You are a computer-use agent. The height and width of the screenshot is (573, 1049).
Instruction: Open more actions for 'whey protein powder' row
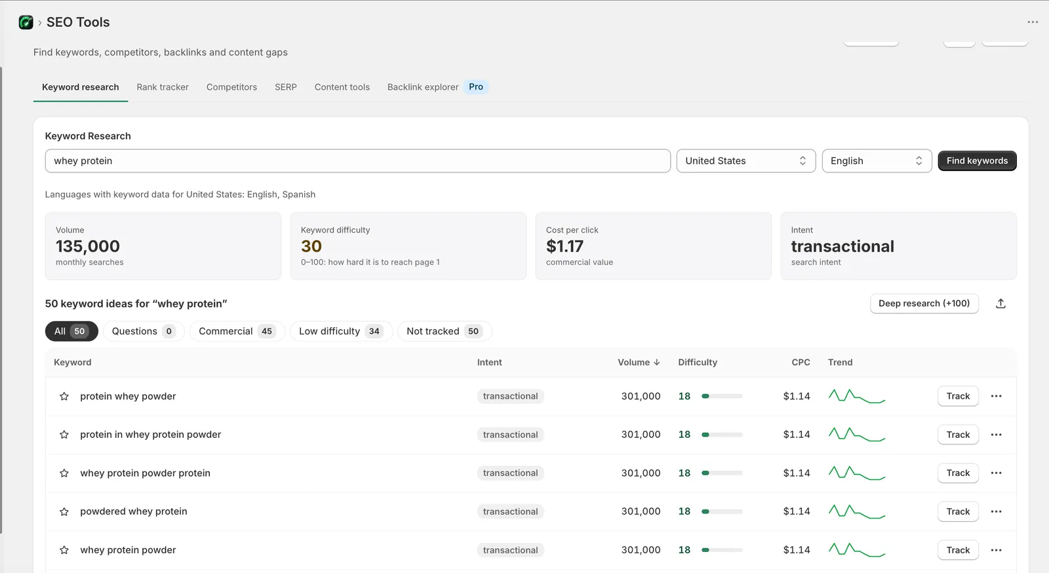(x=997, y=550)
